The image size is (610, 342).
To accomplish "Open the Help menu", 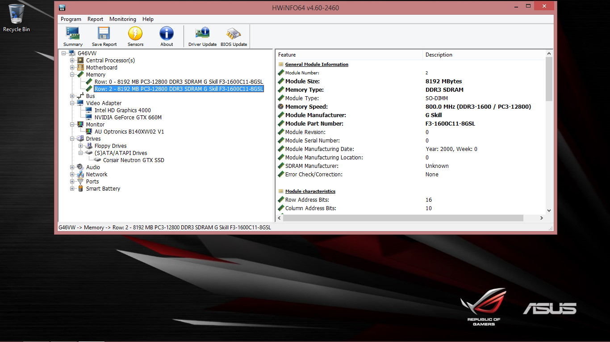I will click(148, 19).
